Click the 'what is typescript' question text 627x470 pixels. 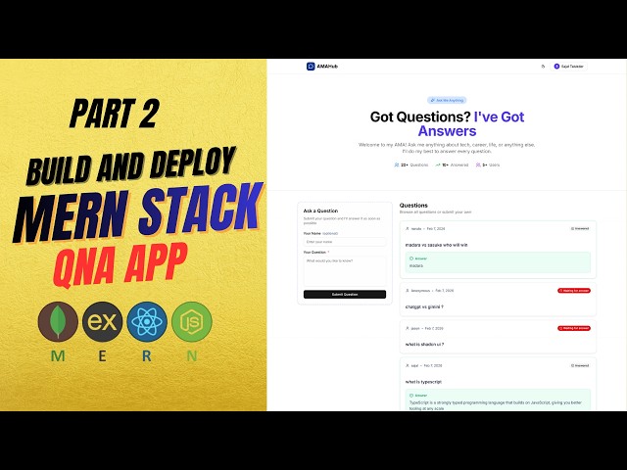pos(423,382)
